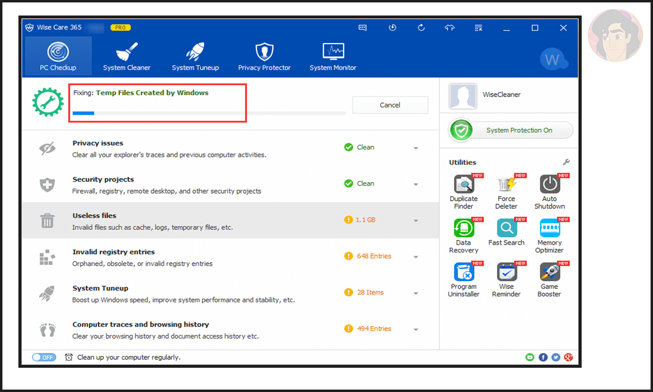Expand the System Tuneup row arrow

pyautogui.click(x=416, y=294)
